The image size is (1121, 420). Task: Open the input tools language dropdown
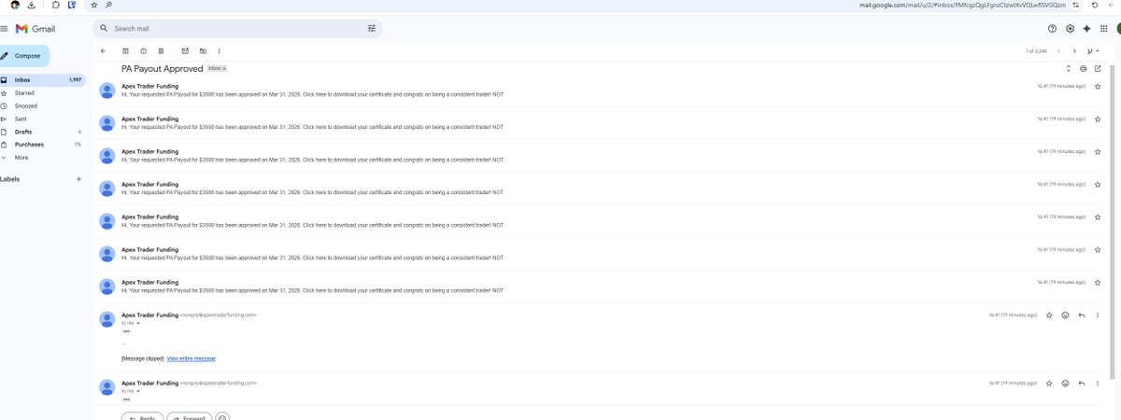(1095, 51)
